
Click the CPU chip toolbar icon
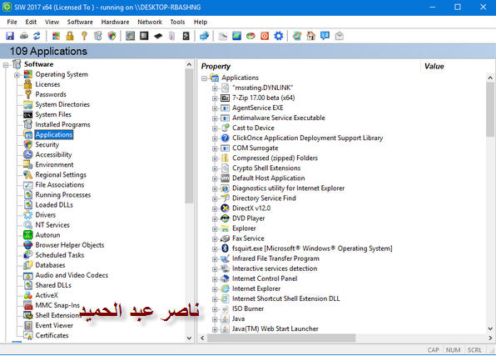tap(144, 36)
